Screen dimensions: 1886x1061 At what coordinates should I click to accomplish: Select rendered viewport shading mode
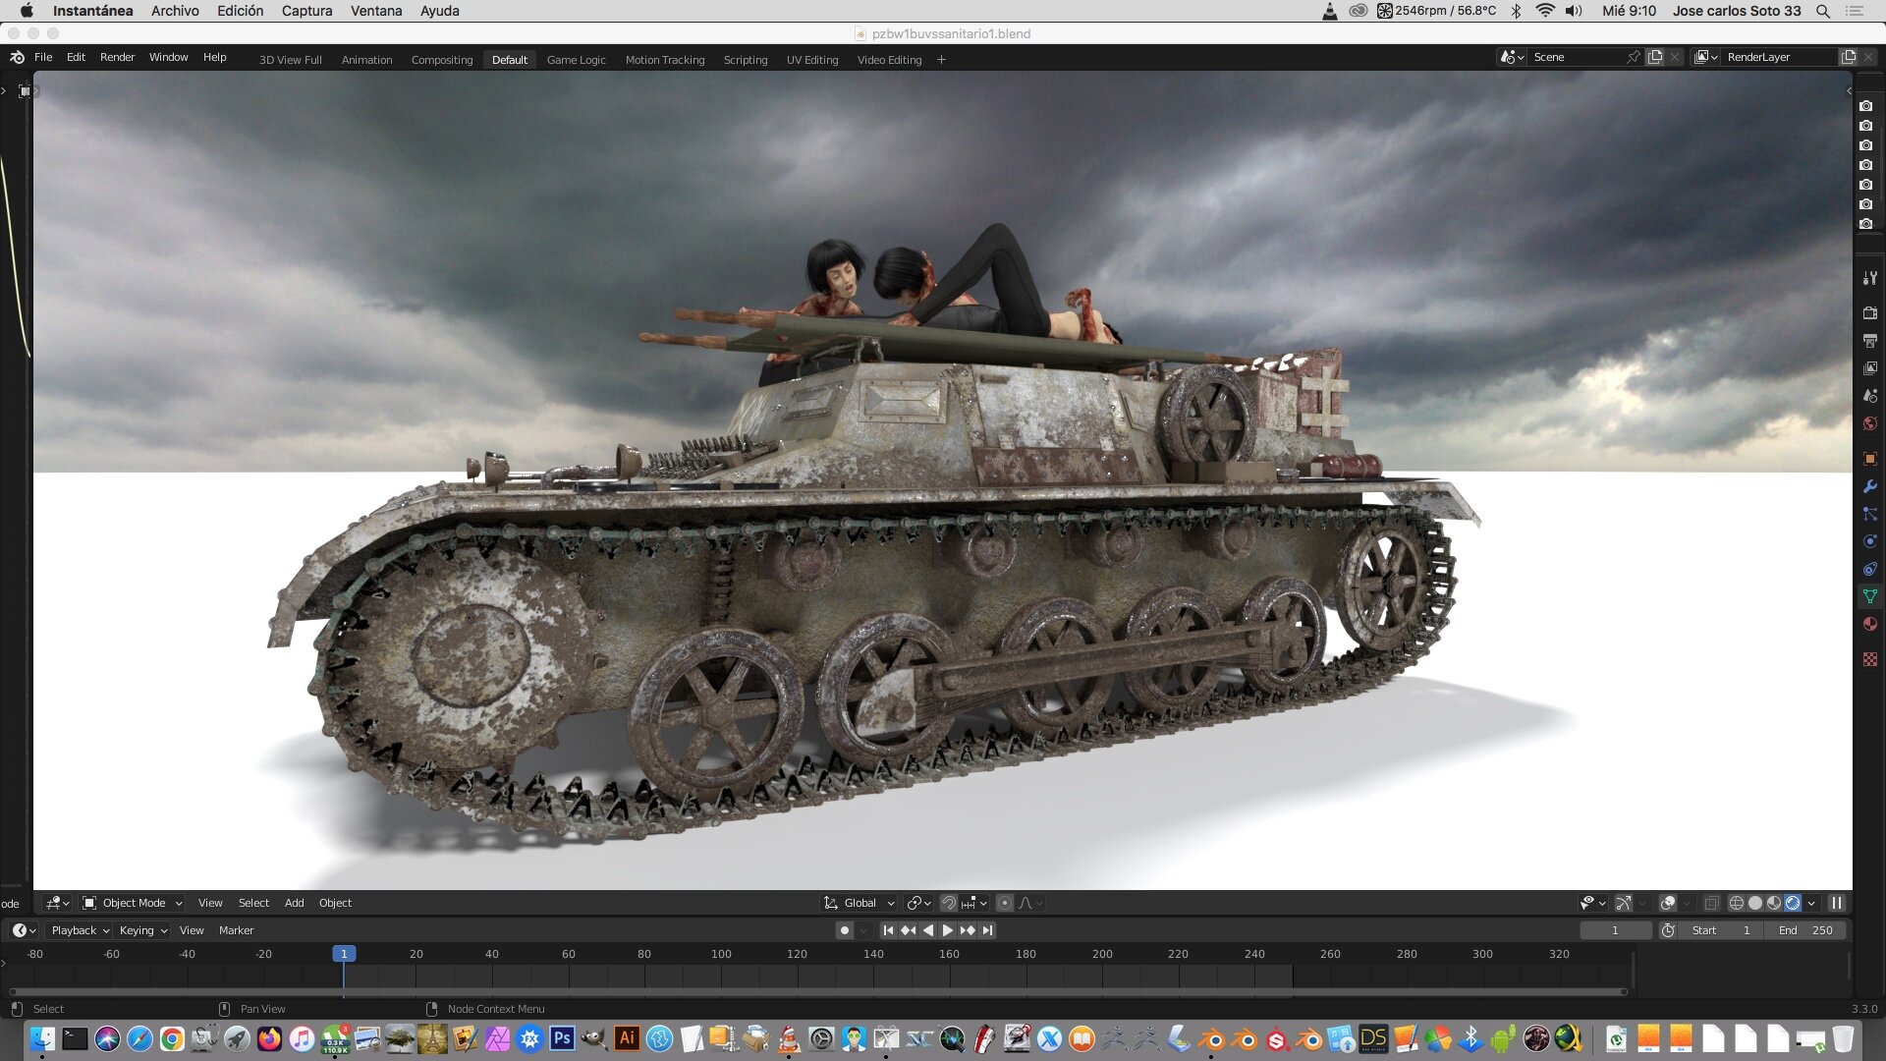click(x=1793, y=903)
